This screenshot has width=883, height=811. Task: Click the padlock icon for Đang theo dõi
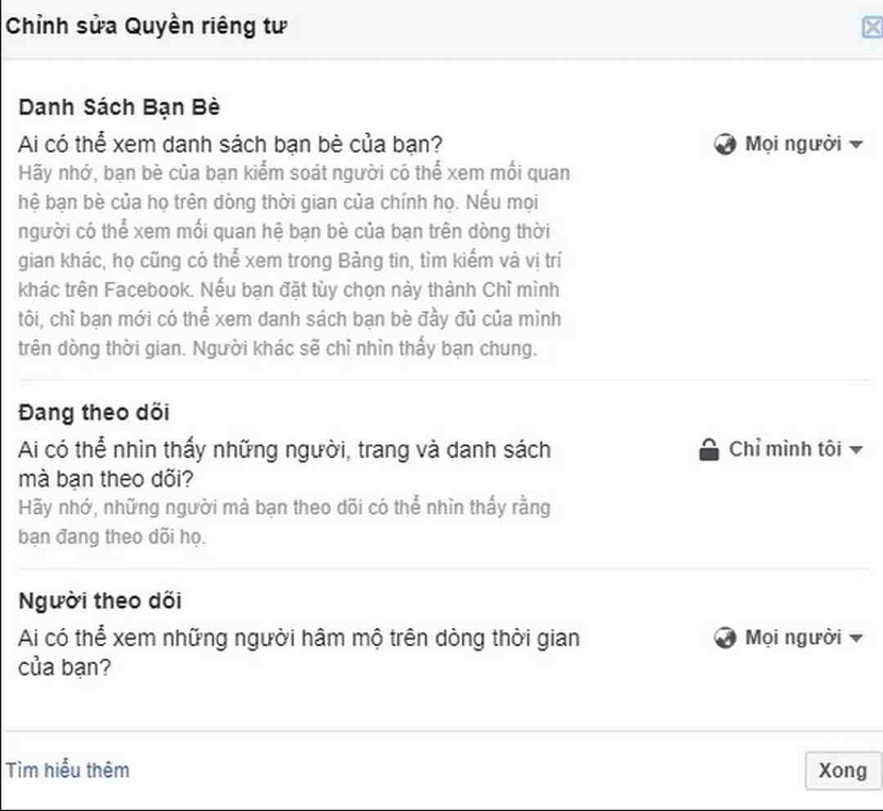(708, 450)
